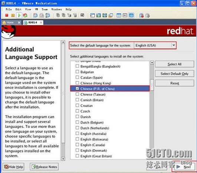Click the Take Snapshot toolbar icon
This screenshot has height=173, width=197.
(x=35, y=15)
